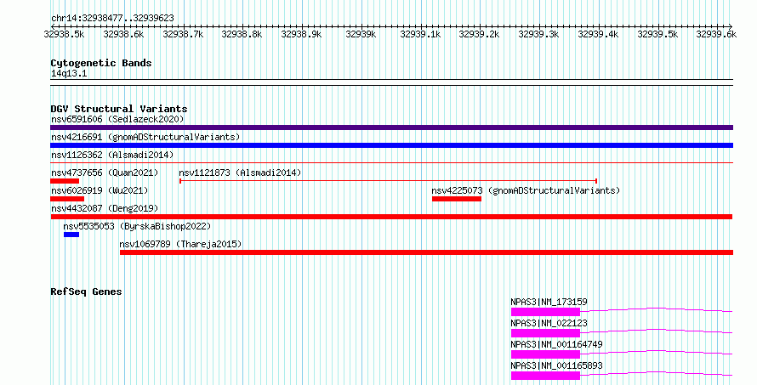Image resolution: width=757 pixels, height=385 pixels.
Task: Open the NPAS3|NM_001164749 transcript label
Action: coord(556,344)
